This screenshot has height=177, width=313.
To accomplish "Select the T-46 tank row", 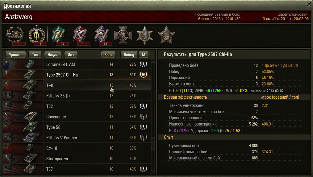I will click(77, 85).
